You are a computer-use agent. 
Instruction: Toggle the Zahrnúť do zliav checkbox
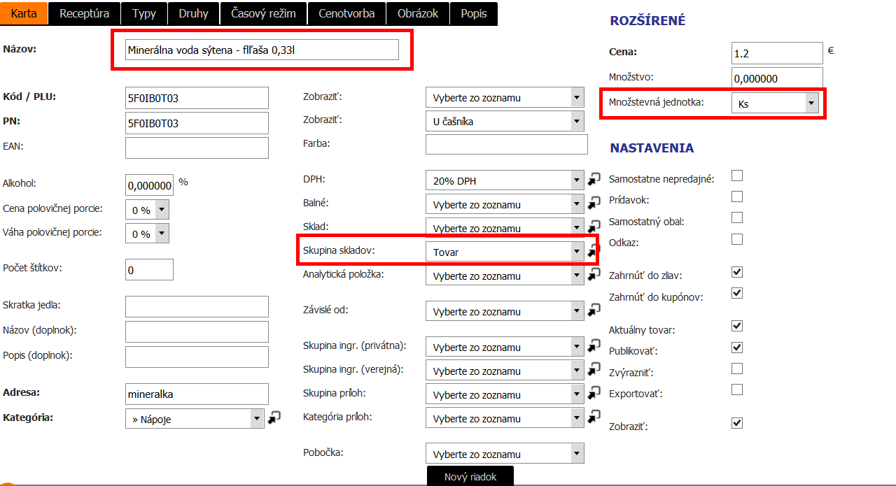pos(736,272)
